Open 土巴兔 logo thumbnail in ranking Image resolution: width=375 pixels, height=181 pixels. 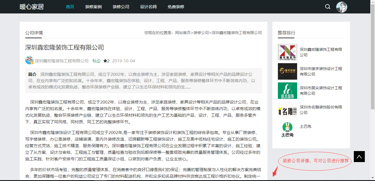288,129
